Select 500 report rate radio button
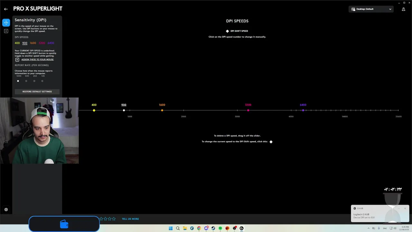412x232 pixels. 26,81
